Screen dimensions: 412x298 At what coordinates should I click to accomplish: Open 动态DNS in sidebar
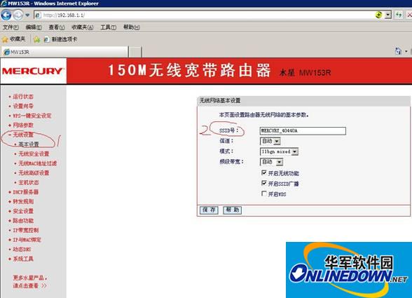click(x=22, y=249)
